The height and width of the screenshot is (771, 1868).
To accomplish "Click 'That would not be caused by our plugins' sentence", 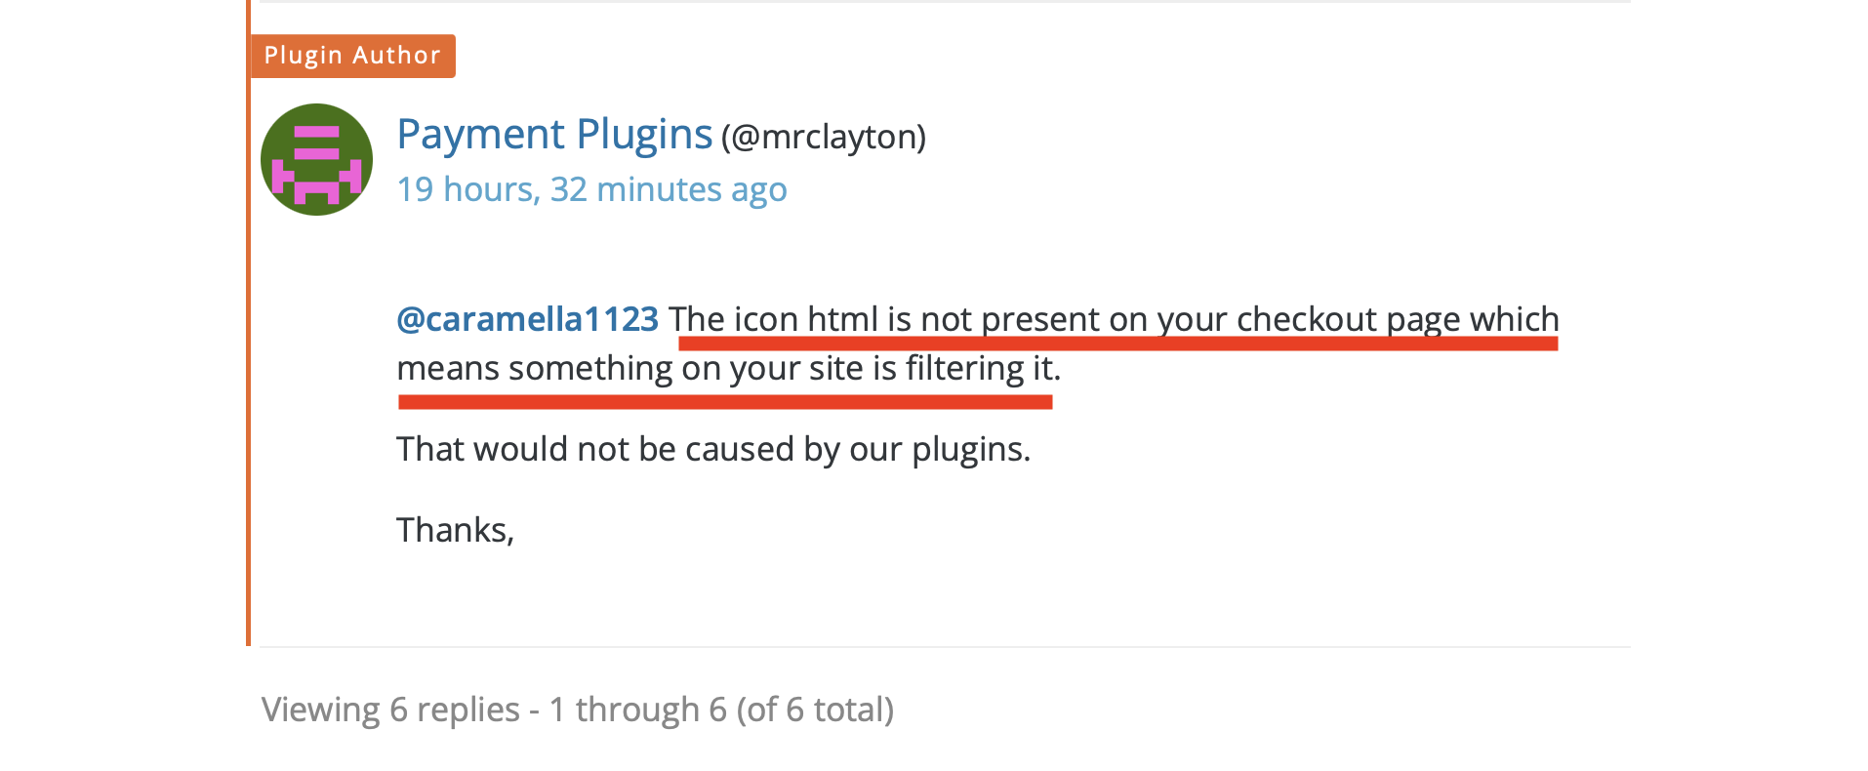I will coord(713,449).
